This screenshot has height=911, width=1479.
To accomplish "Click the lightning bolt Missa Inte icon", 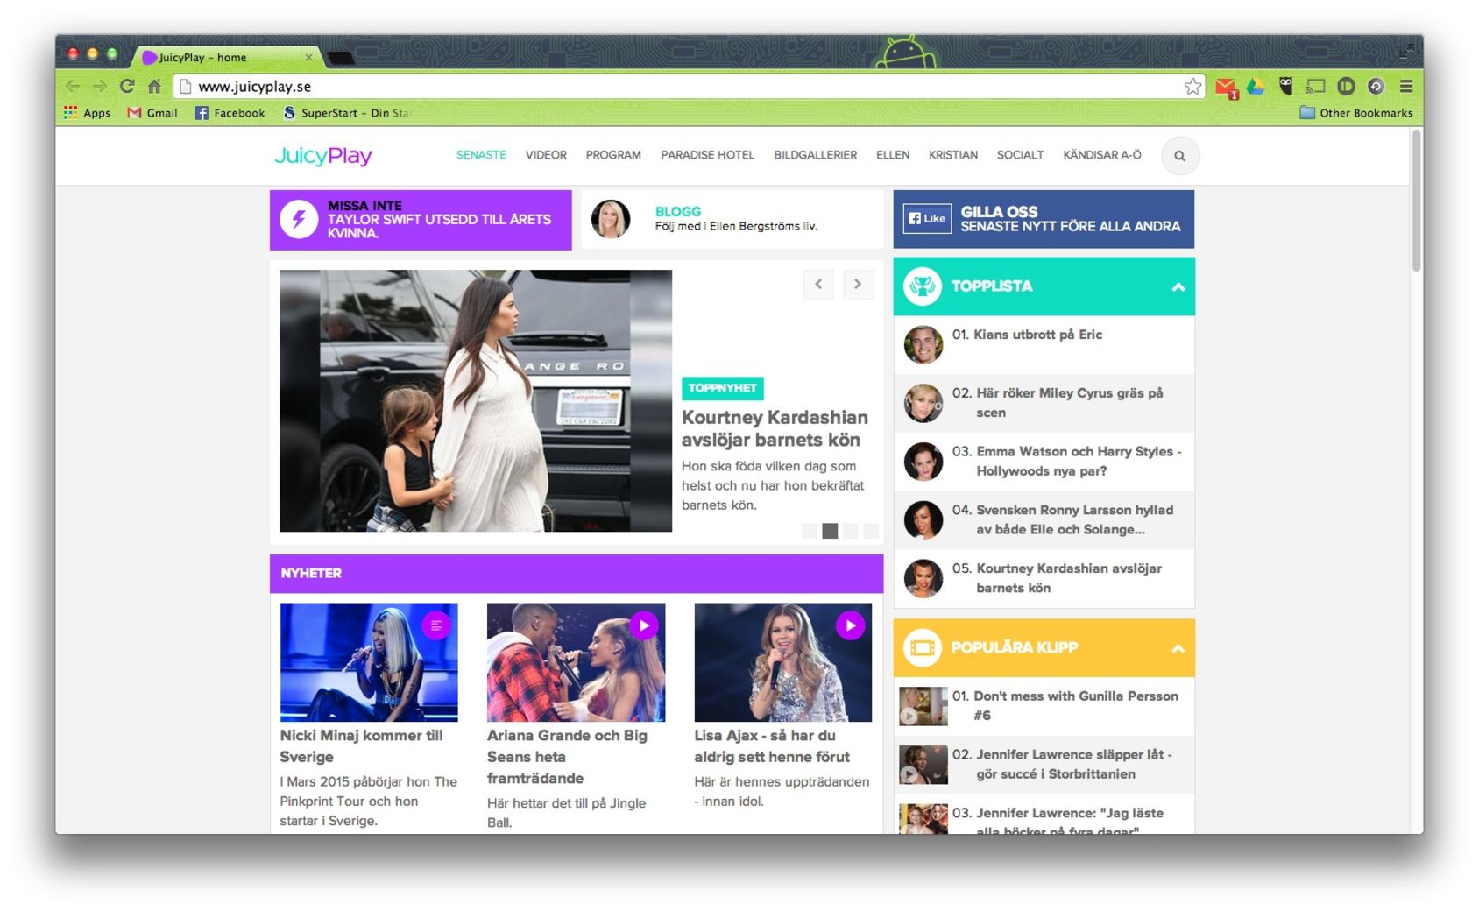I will [299, 219].
